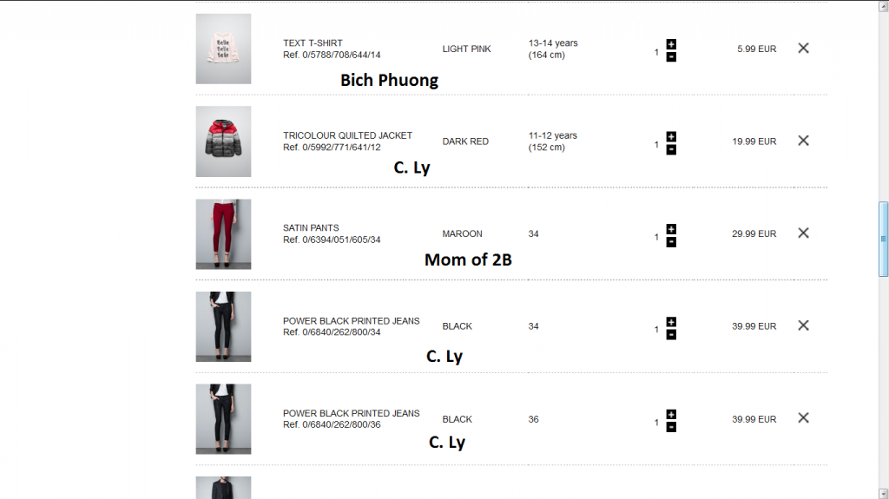This screenshot has height=499, width=889.
Task: Remove the Tricolour Quilted Jacket item
Action: coord(803,141)
